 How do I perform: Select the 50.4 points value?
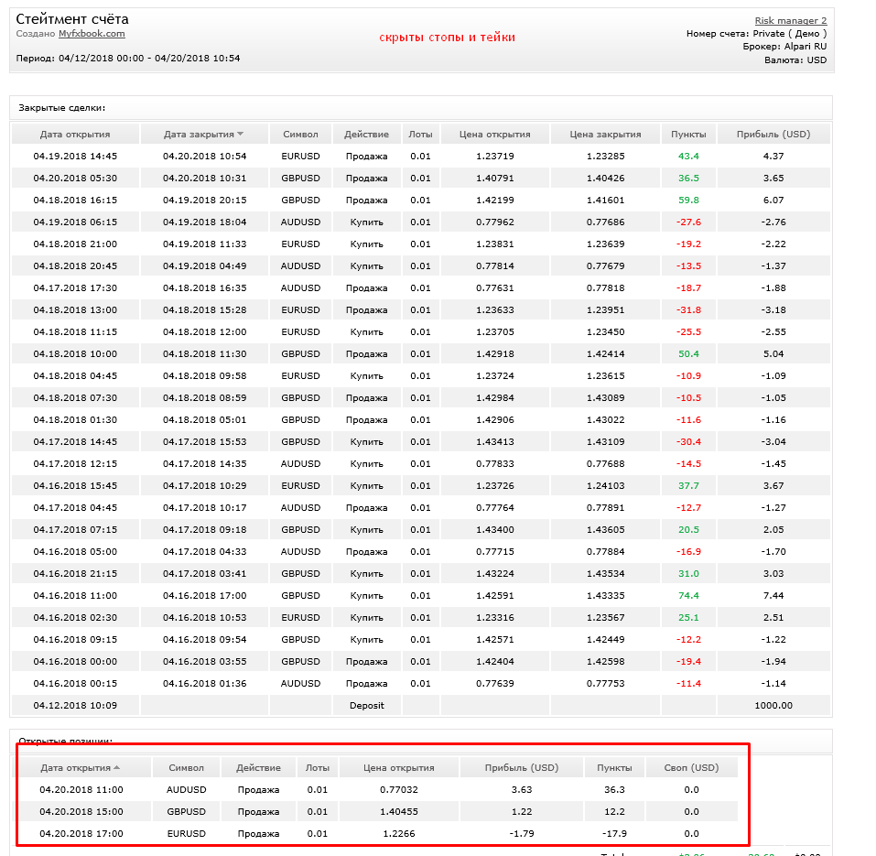tap(688, 353)
